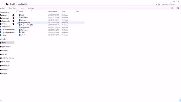
Task: Click the oldnew row date modified cell
Action: point(53,20)
